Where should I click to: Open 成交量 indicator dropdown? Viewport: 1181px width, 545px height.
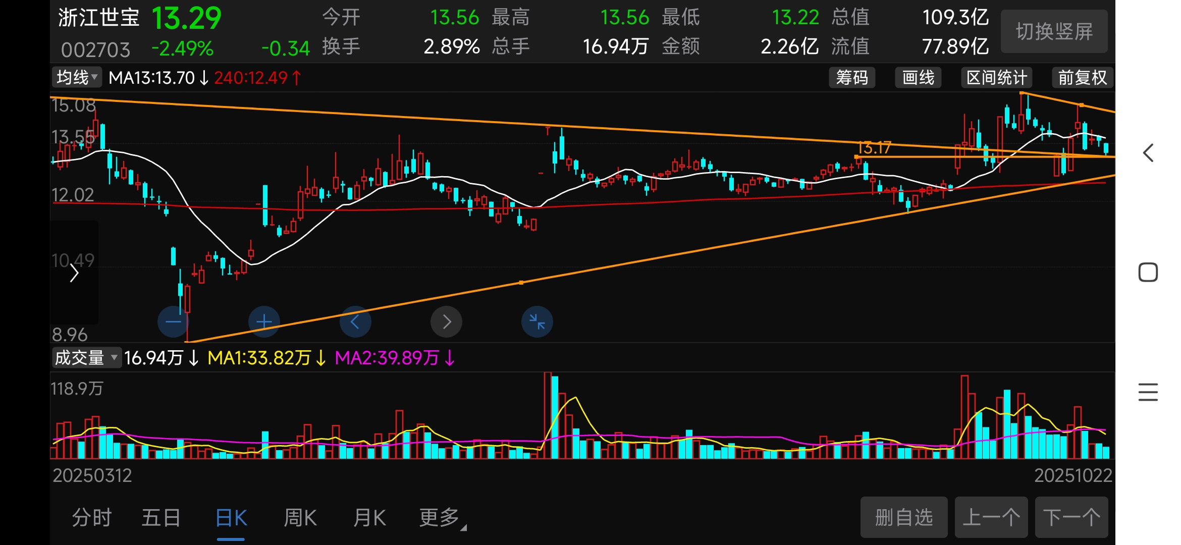point(86,358)
